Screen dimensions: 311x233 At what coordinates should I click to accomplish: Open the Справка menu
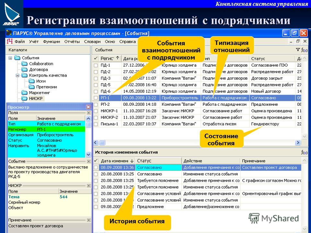click(127, 42)
